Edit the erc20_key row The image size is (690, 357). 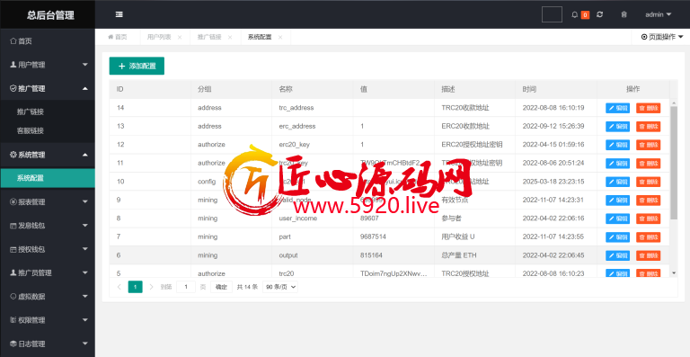click(x=617, y=145)
